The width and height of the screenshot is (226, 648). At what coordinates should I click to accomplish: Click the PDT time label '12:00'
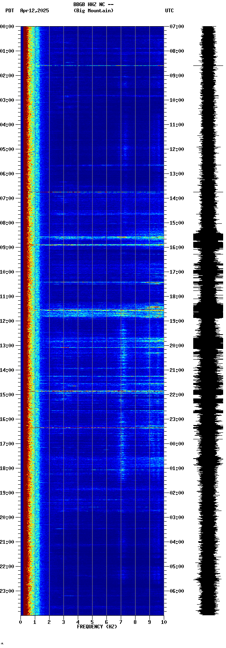coord(7,321)
